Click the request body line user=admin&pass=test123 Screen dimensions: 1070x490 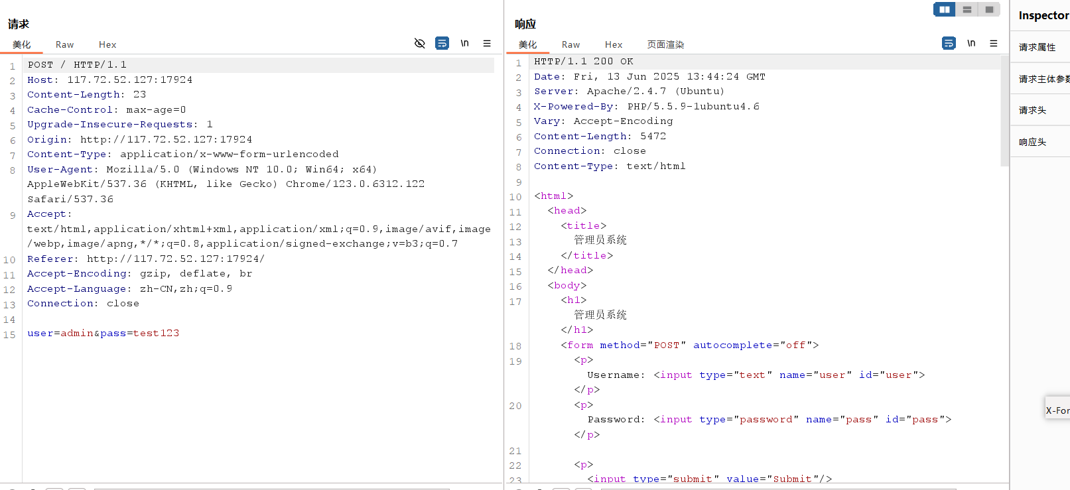(103, 333)
